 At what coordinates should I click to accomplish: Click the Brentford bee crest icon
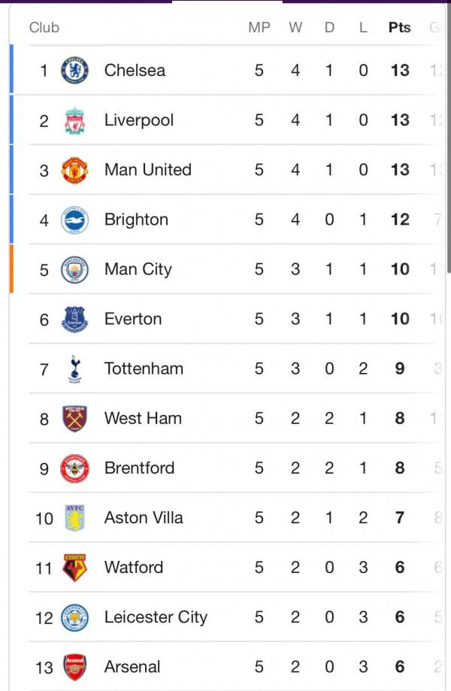tap(74, 468)
